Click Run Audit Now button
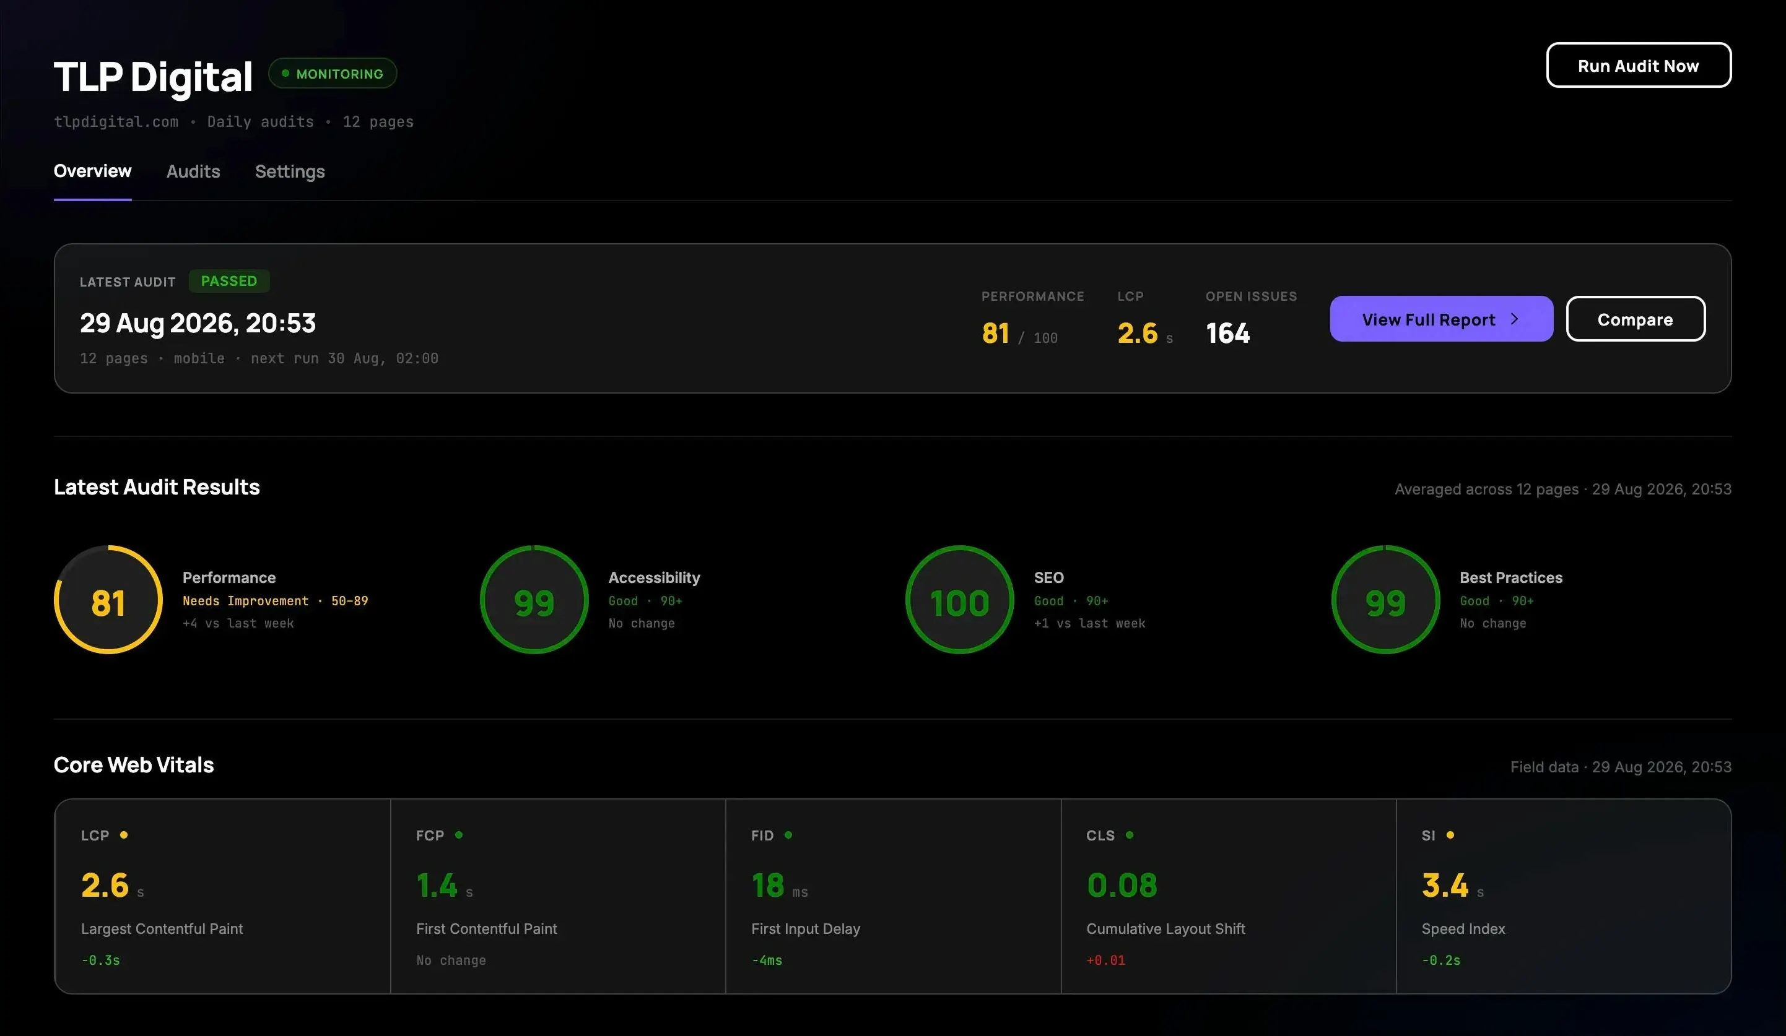The width and height of the screenshot is (1786, 1036). coord(1638,65)
